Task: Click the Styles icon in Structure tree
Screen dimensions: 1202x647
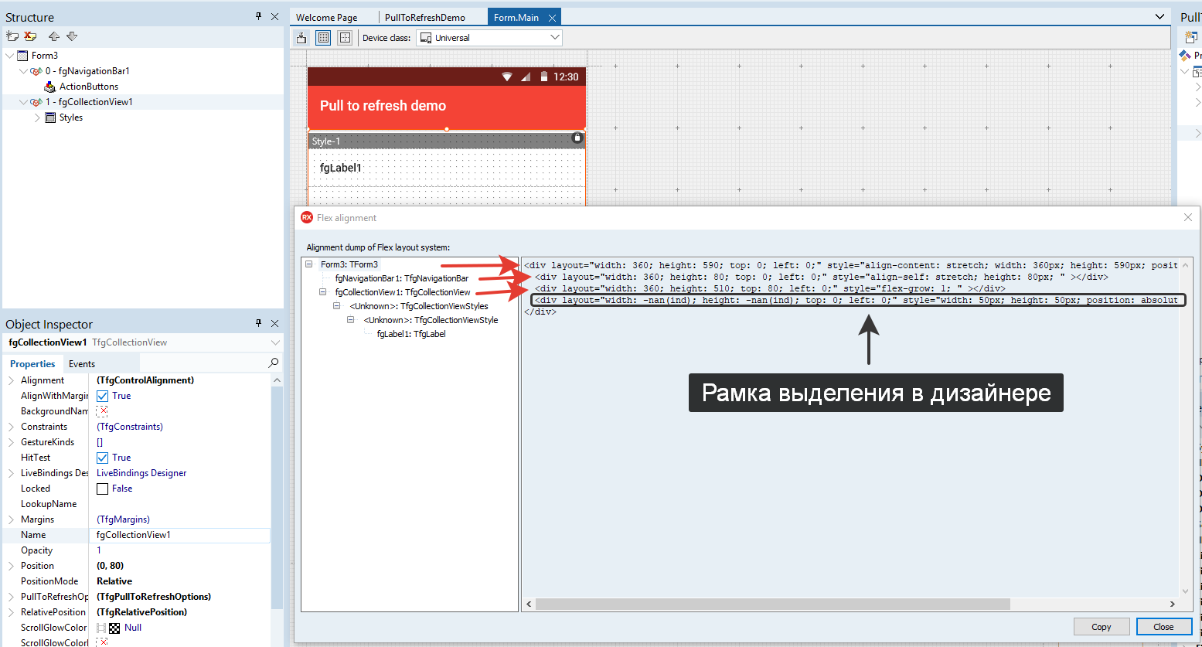Action: [50, 117]
